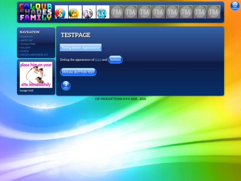Select the red, blue and yellow character icon
This screenshot has width=241, height=181.
[x=61, y=12]
